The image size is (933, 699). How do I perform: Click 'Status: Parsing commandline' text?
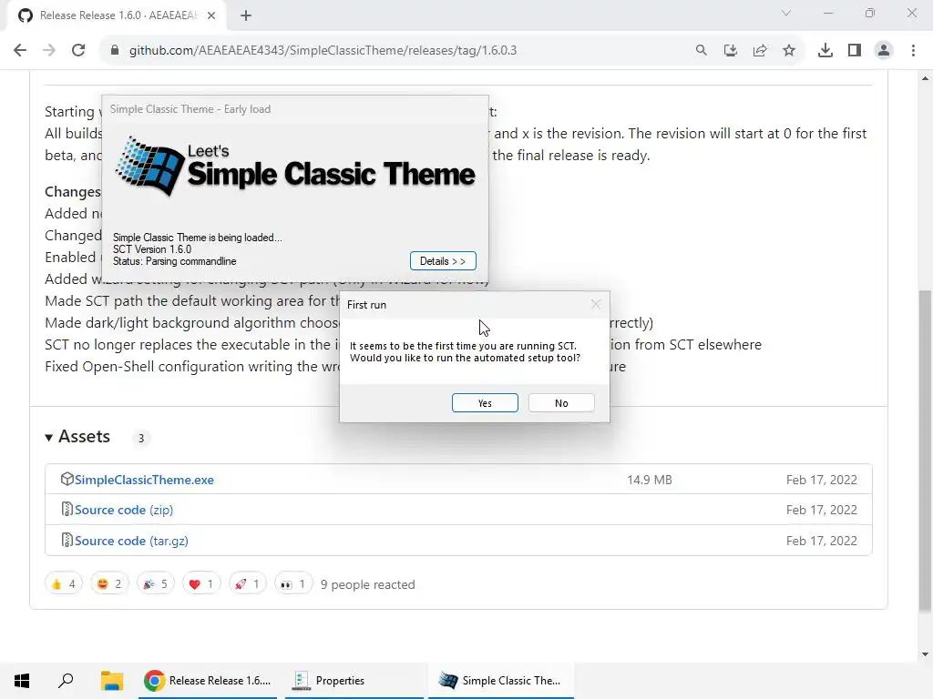(174, 261)
